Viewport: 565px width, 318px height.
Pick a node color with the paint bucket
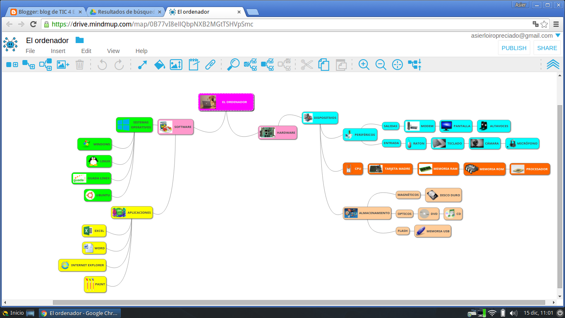[x=159, y=65]
